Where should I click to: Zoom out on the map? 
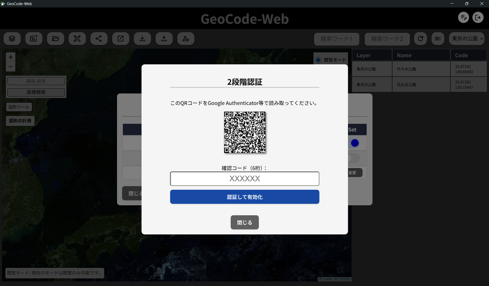(x=11, y=66)
